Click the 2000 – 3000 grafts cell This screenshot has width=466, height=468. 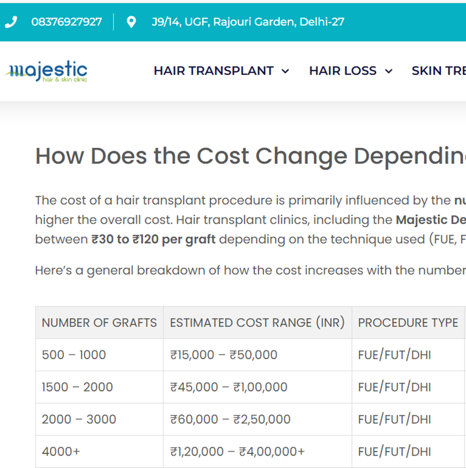pos(79,419)
